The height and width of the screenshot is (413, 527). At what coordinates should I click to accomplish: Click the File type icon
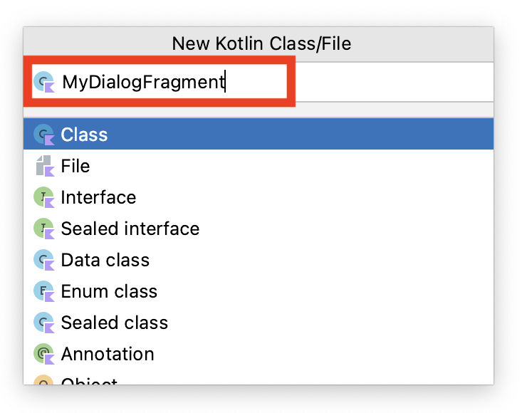[x=45, y=166]
